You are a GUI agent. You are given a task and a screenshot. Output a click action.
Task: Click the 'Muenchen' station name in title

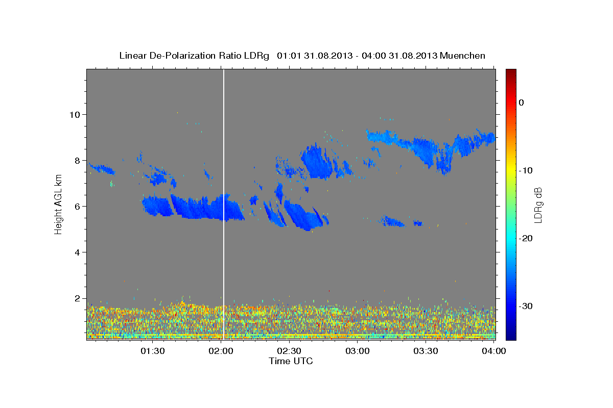(x=463, y=56)
